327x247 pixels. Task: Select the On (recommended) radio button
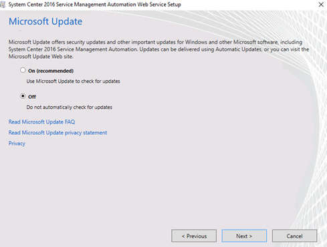click(23, 70)
